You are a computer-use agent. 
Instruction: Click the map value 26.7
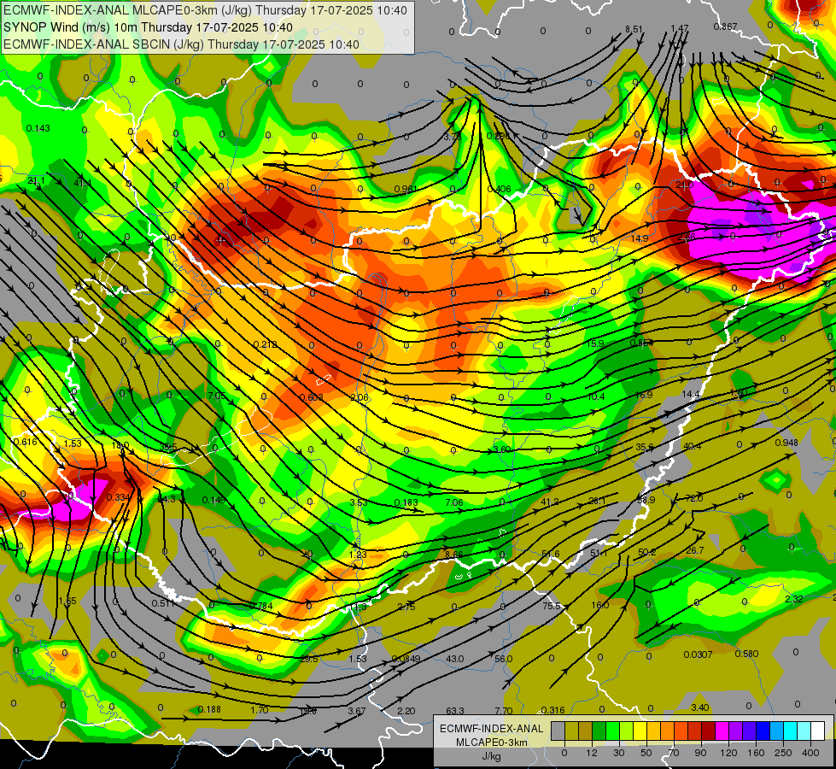pos(695,550)
